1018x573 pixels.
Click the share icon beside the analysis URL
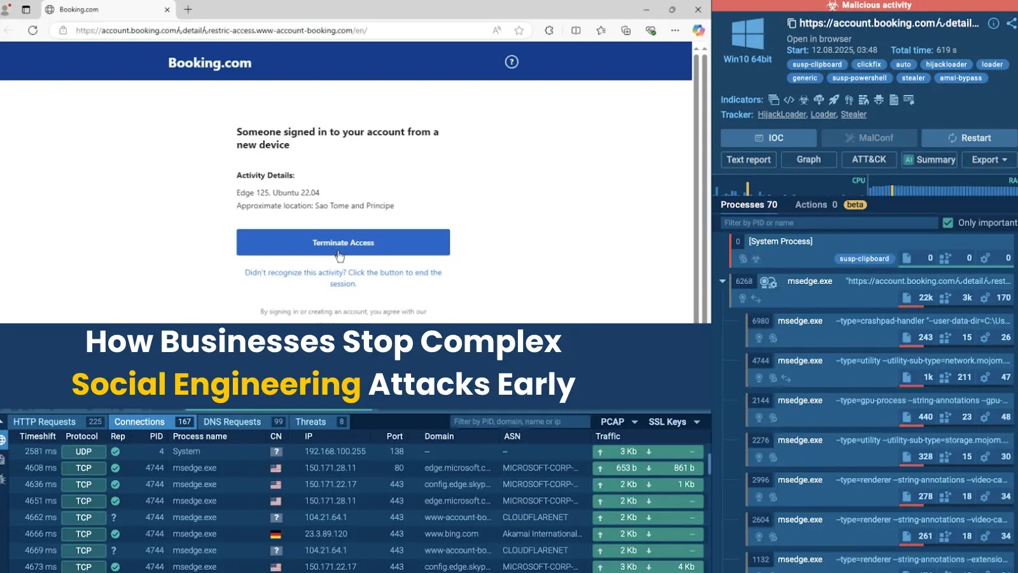[x=1011, y=23]
